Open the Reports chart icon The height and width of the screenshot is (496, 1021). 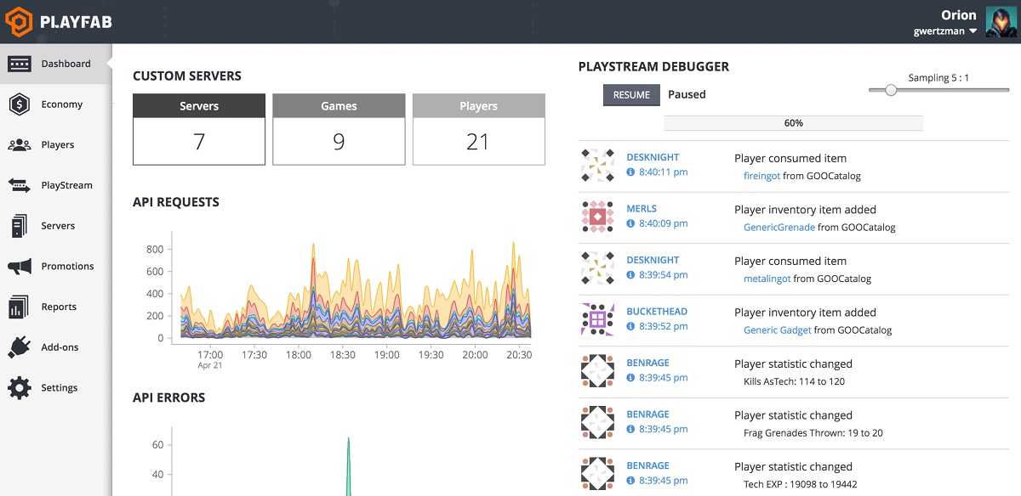(20, 307)
